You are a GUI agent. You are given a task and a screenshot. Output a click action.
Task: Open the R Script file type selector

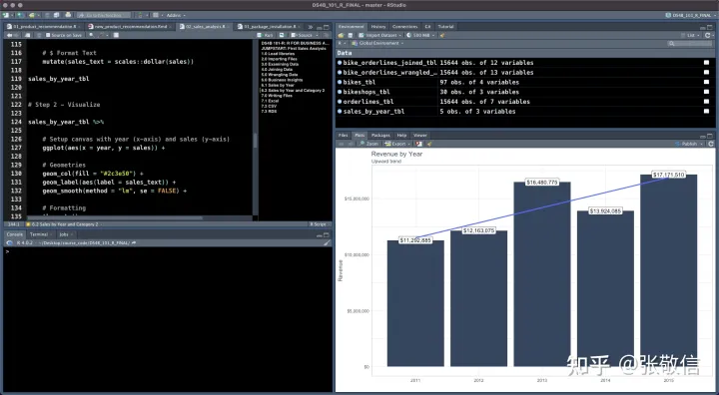(x=320, y=224)
